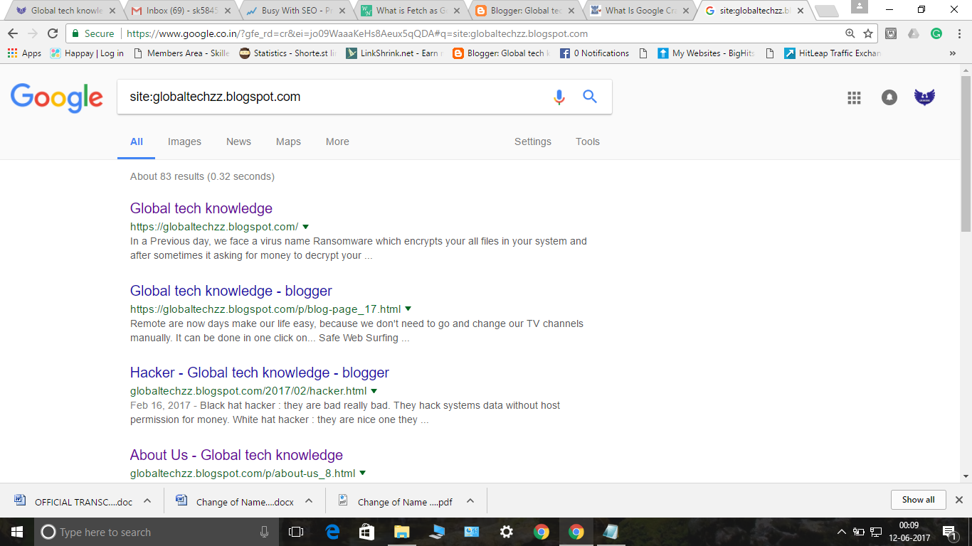
Task: Switch to the Images results tab
Action: tap(184, 141)
